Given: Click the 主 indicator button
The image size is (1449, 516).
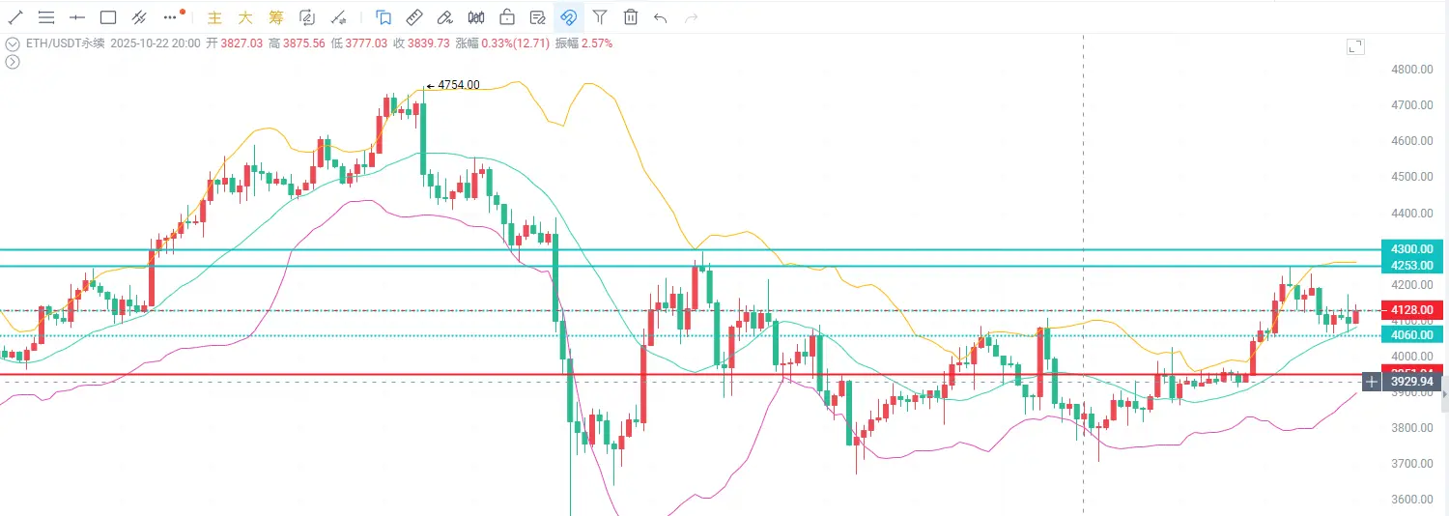Looking at the screenshot, I should [x=215, y=17].
